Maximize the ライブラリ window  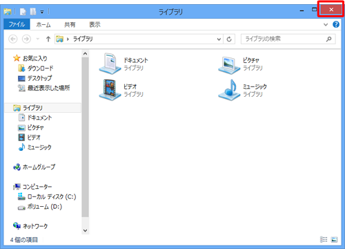tap(314, 10)
